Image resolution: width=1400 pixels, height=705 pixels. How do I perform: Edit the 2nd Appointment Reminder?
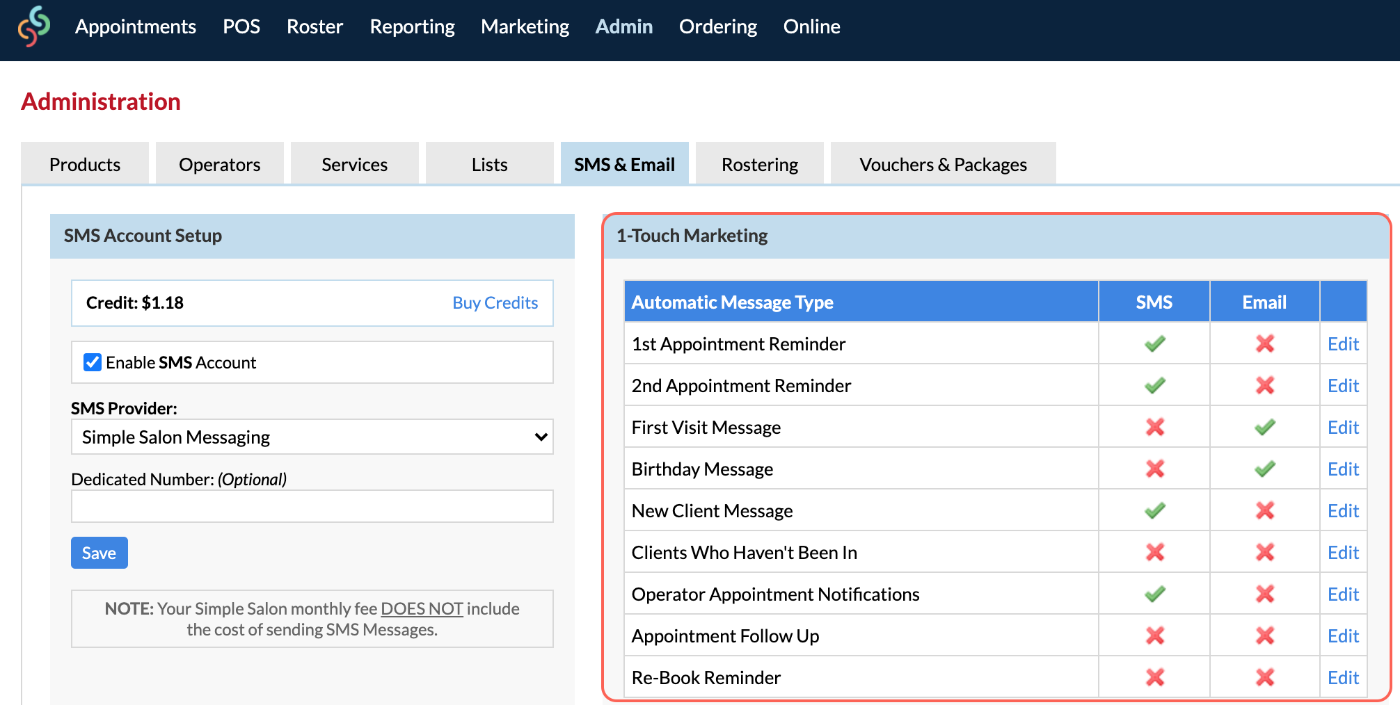1343,385
